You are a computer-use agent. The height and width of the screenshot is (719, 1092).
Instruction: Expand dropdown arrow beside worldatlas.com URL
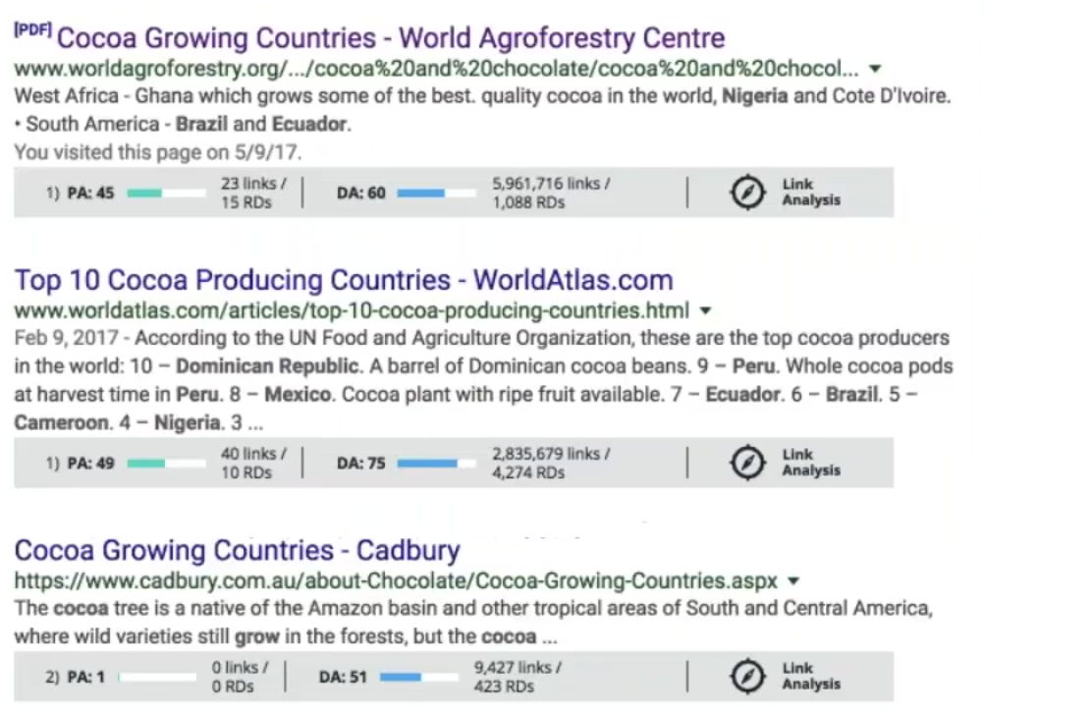(705, 310)
